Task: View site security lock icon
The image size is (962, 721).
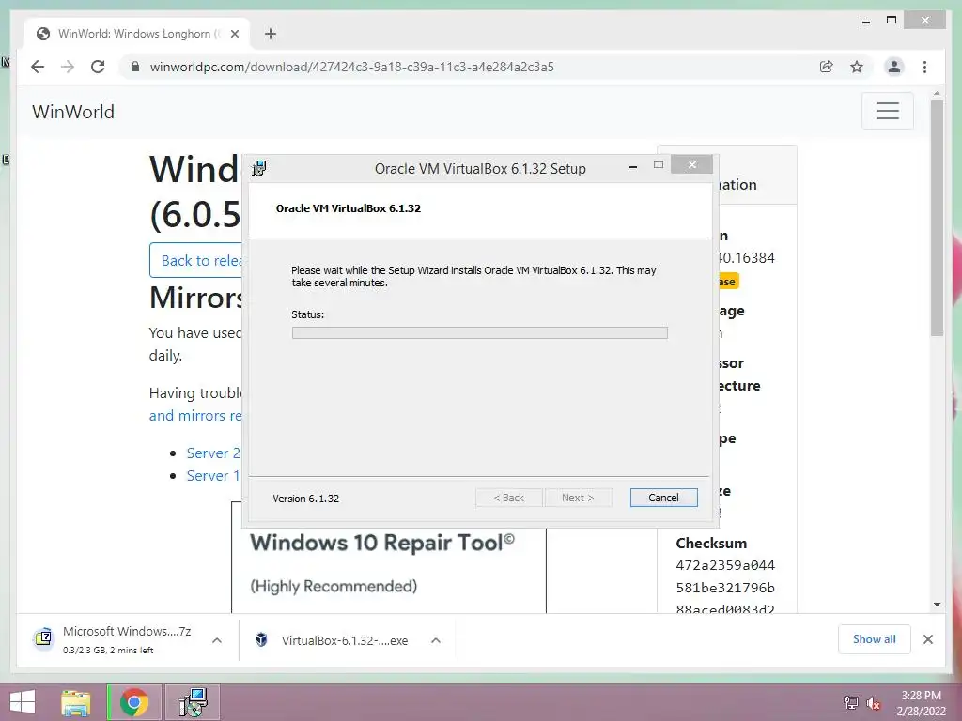Action: (135, 67)
